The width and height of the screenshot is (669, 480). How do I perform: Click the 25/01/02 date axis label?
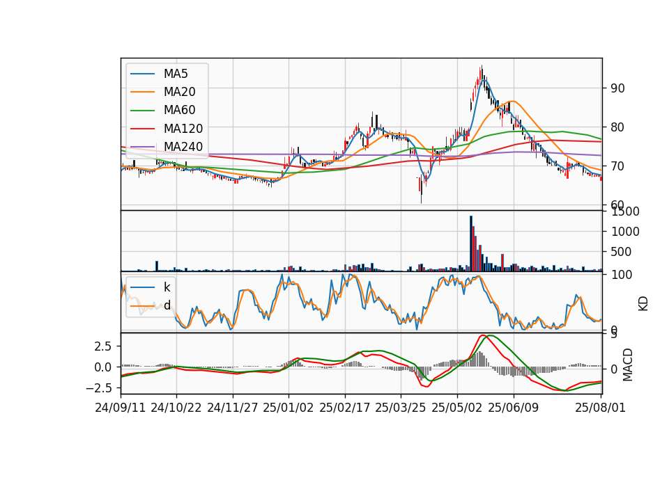click(289, 408)
